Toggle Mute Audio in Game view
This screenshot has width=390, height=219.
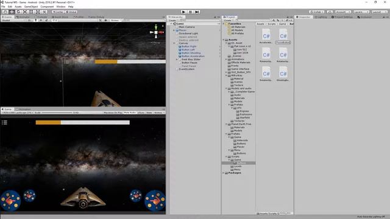click(130, 113)
